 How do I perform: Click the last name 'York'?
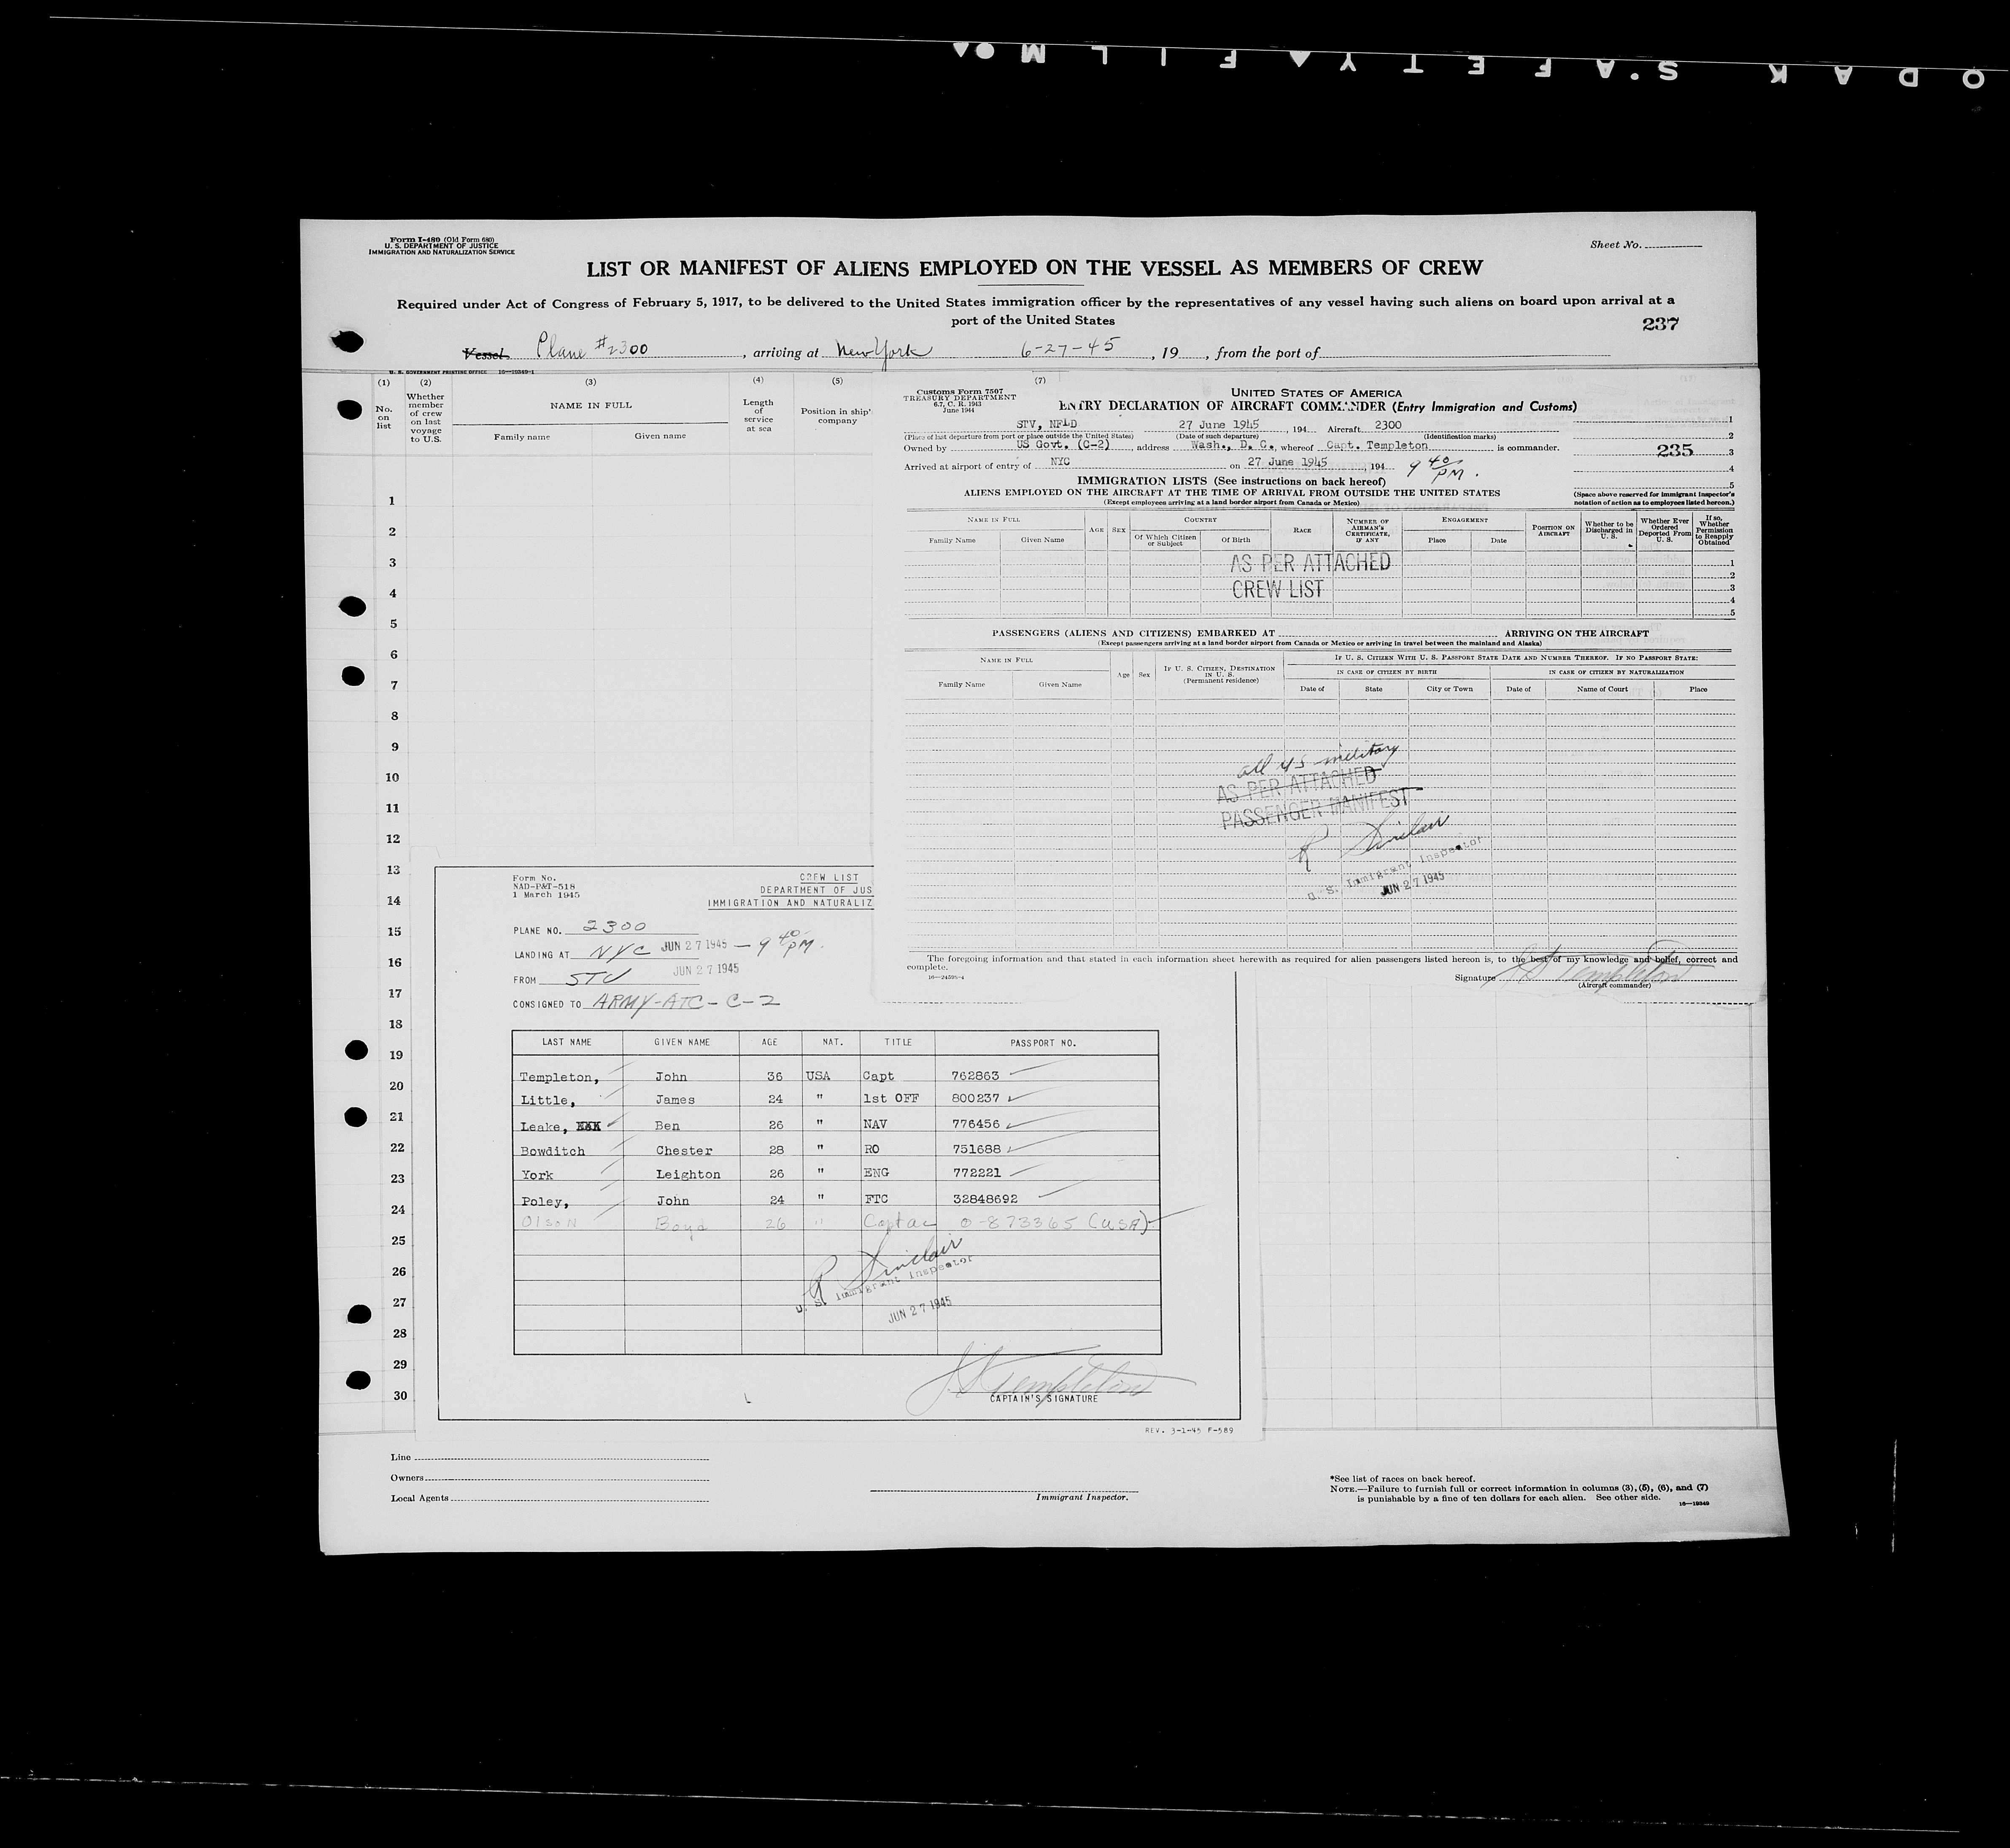point(537,1175)
